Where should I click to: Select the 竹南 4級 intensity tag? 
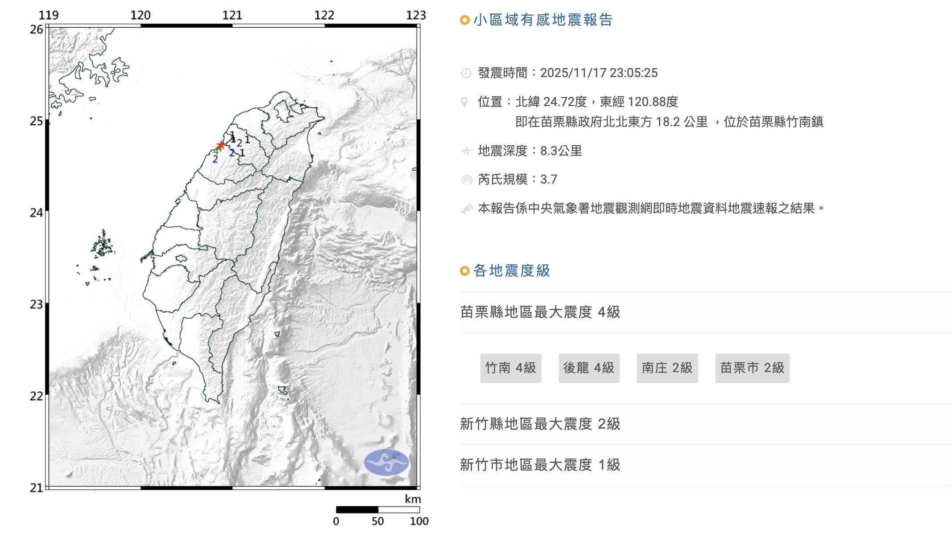(x=510, y=368)
